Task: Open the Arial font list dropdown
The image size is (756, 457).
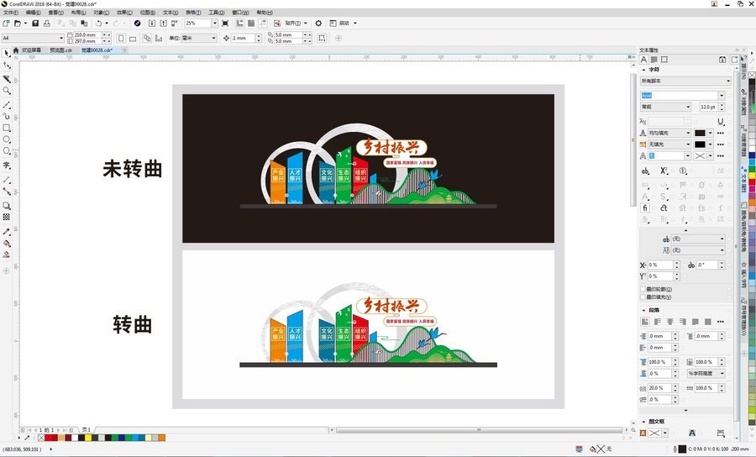Action: (x=722, y=96)
